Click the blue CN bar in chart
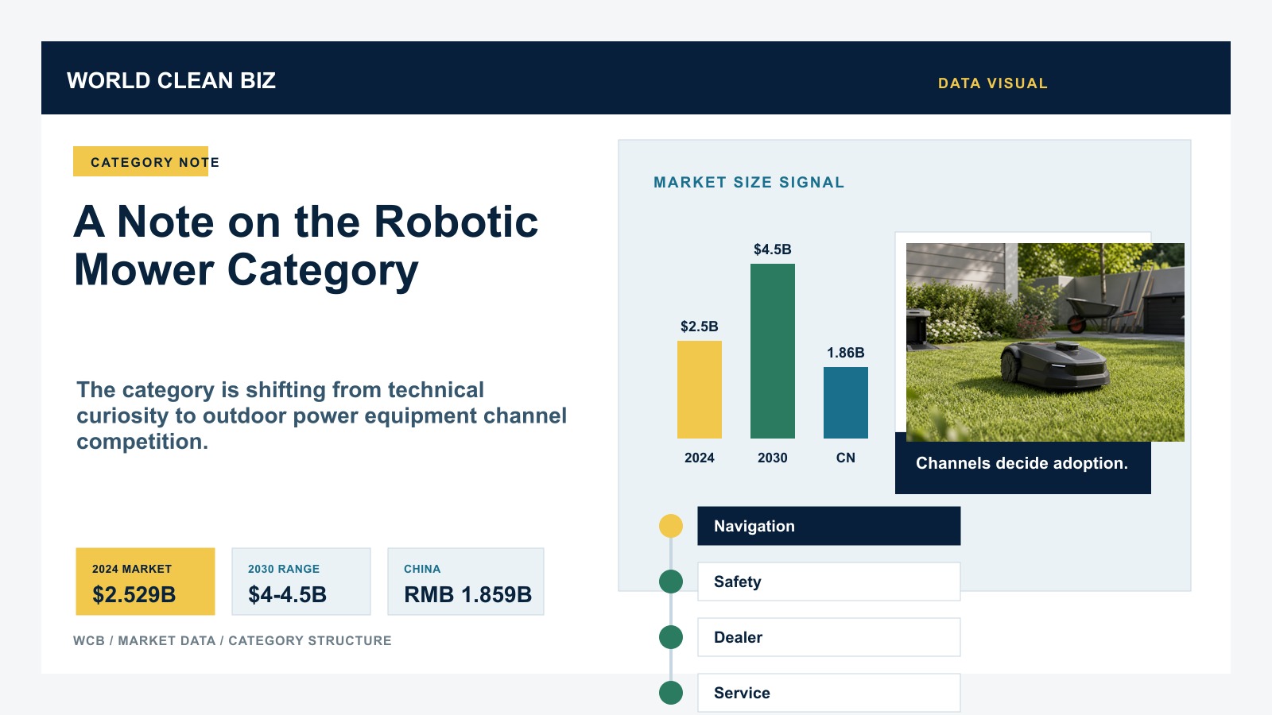Image resolution: width=1272 pixels, height=715 pixels. click(846, 403)
